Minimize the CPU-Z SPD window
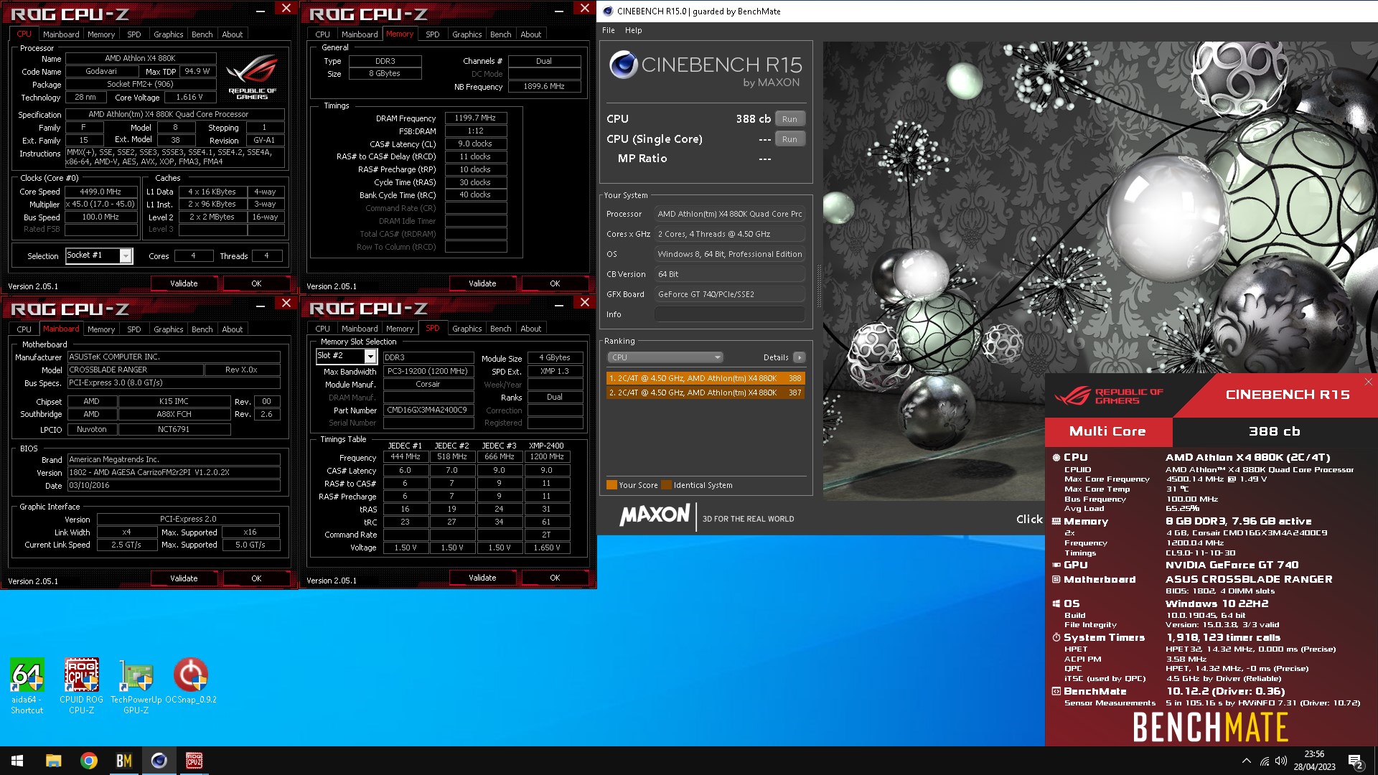Viewport: 1378px width, 775px height. pos(559,306)
